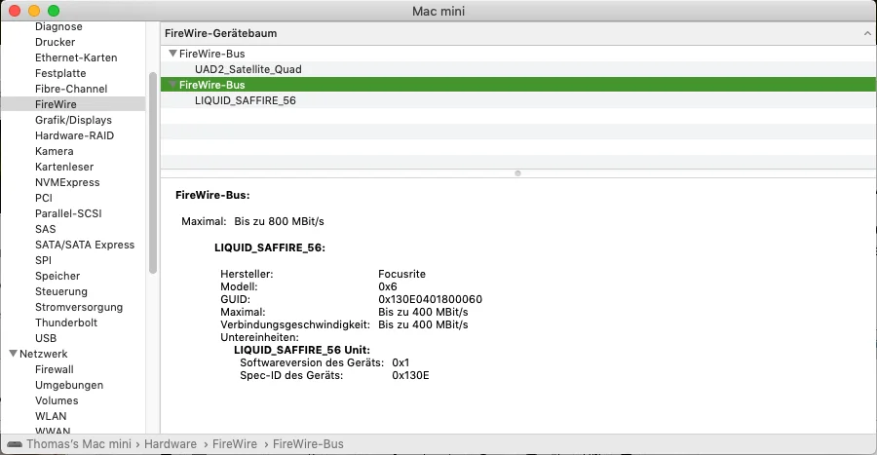This screenshot has height=455, width=877.
Task: Select Umgebungen under Netzwerk
Action: (69, 385)
